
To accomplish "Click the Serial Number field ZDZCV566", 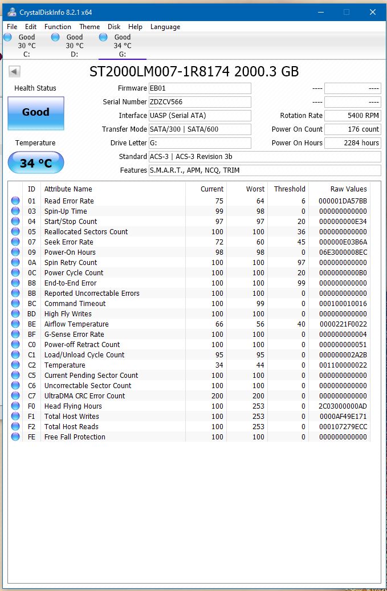I will [x=199, y=102].
